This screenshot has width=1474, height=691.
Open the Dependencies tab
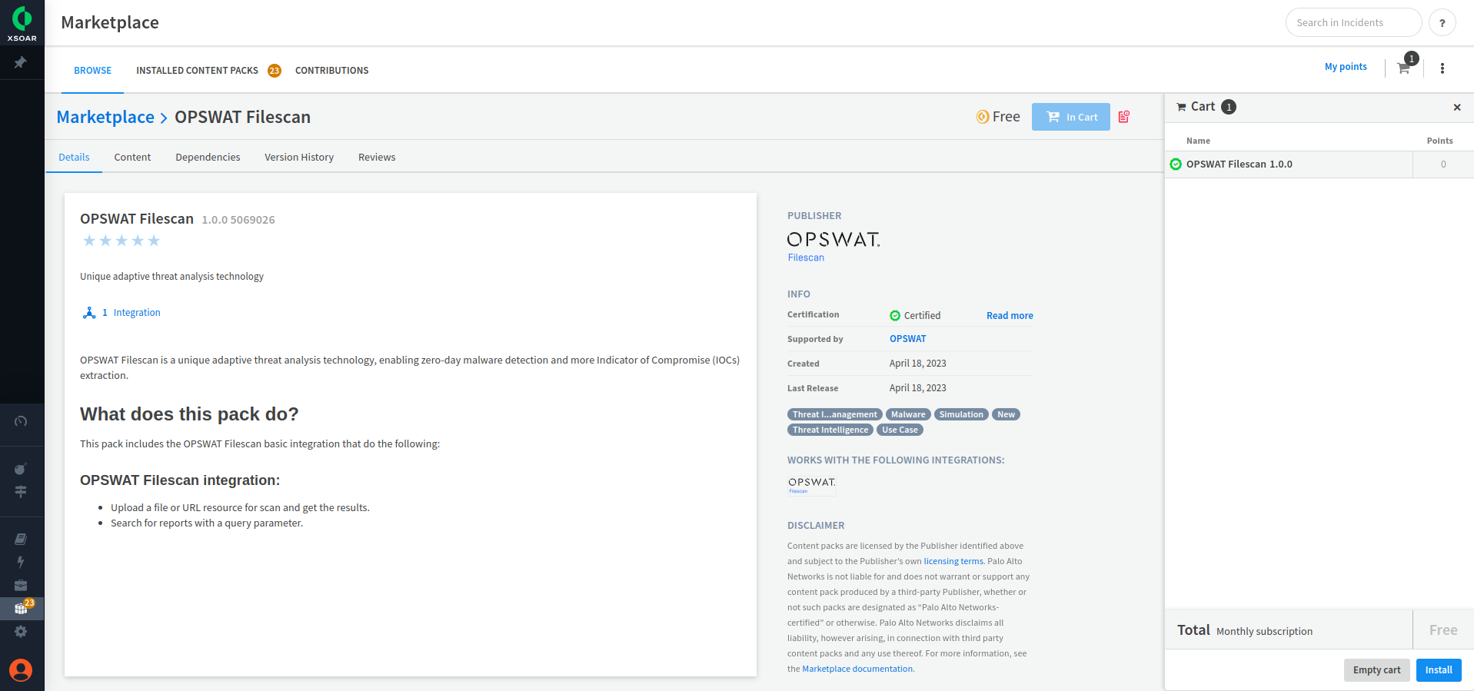click(208, 157)
